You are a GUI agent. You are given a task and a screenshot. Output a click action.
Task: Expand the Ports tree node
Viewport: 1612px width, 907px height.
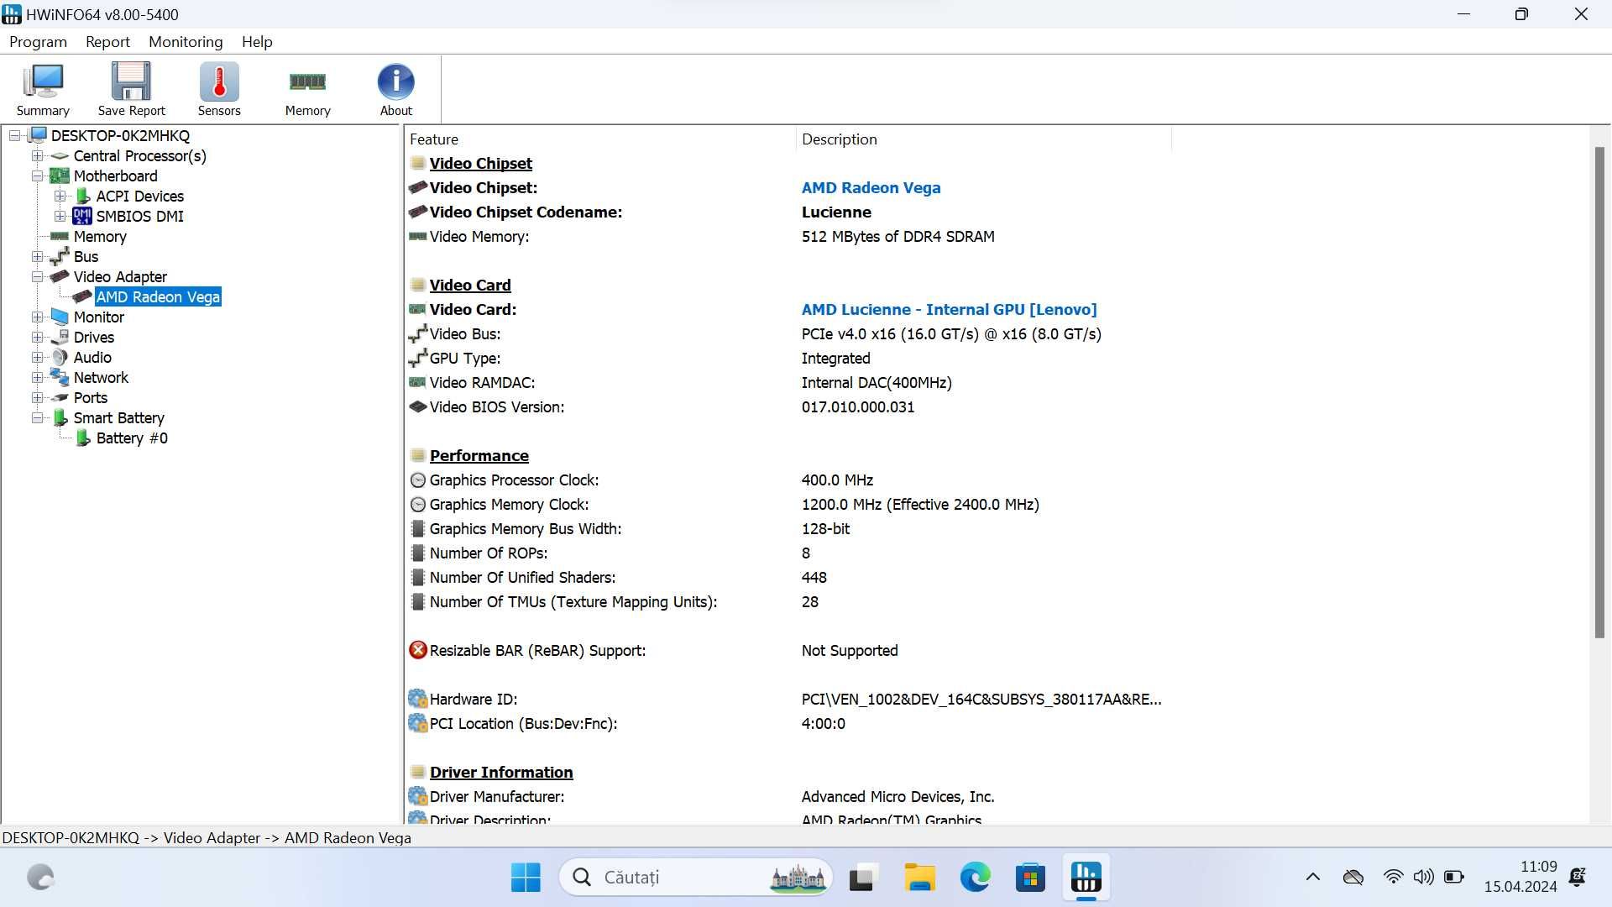click(38, 397)
